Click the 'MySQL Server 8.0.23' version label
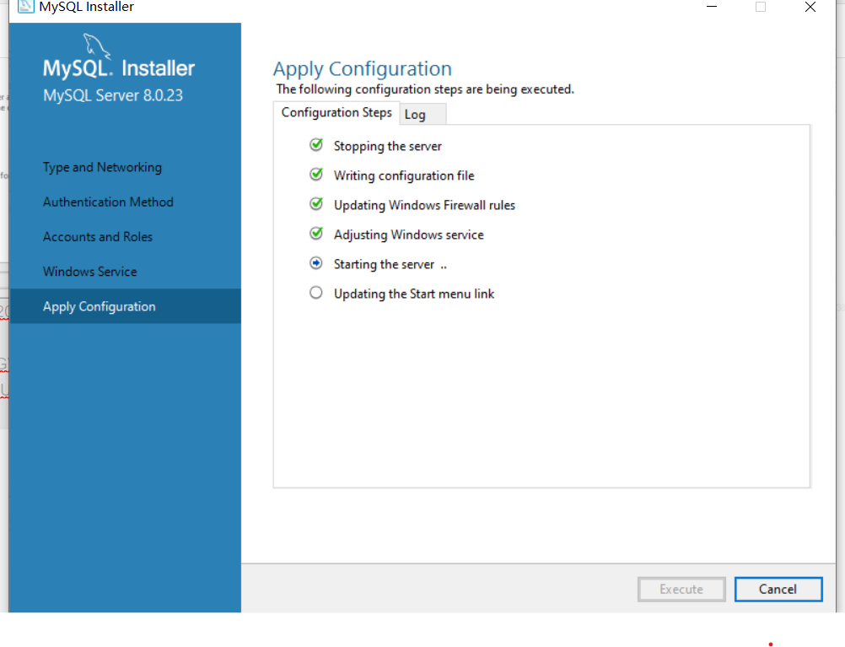 click(x=113, y=95)
